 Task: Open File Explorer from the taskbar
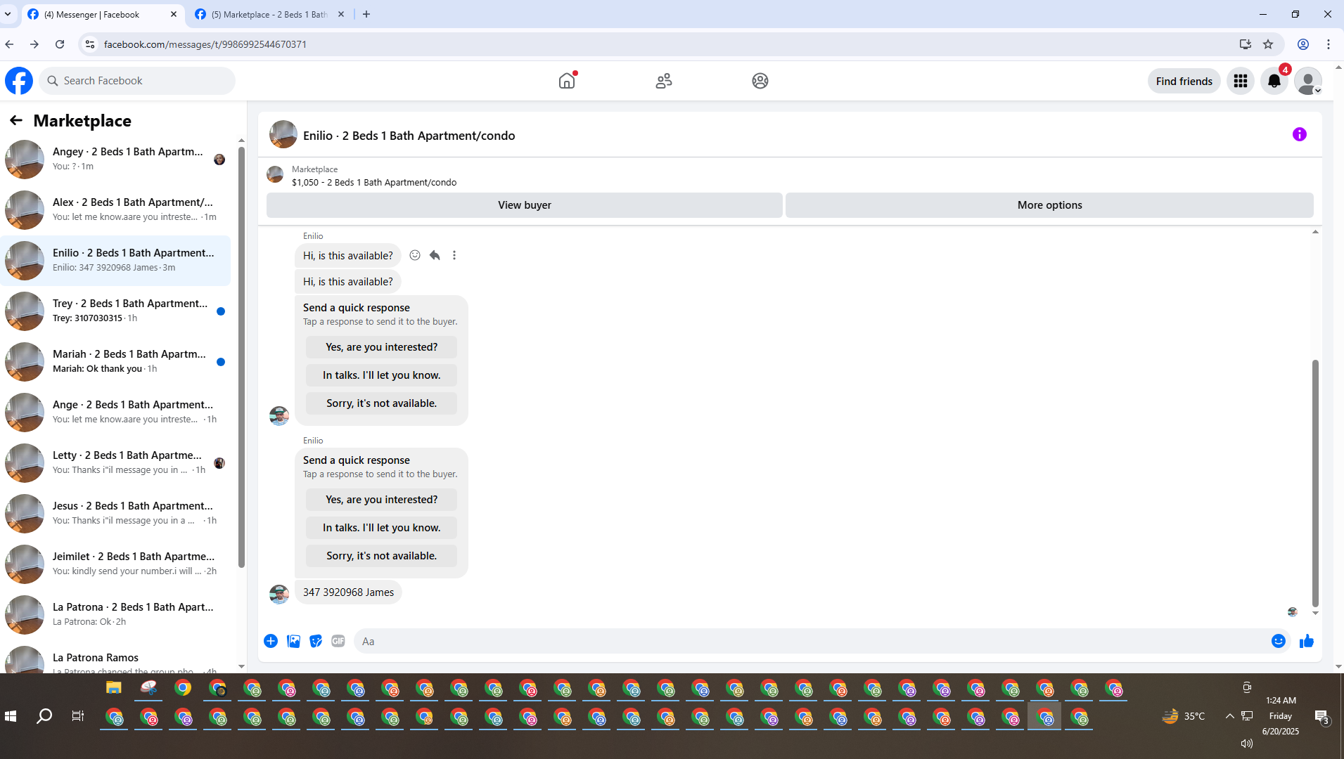coord(113,688)
